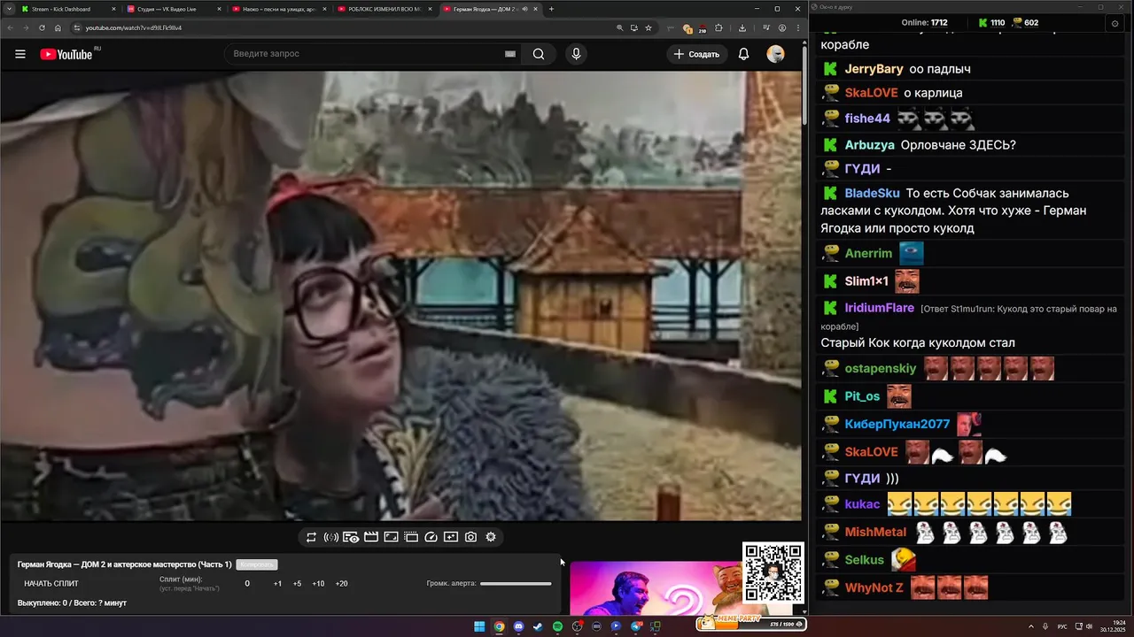This screenshot has height=637, width=1134.
Task: Click username JerryBary in chat
Action: [x=874, y=69]
